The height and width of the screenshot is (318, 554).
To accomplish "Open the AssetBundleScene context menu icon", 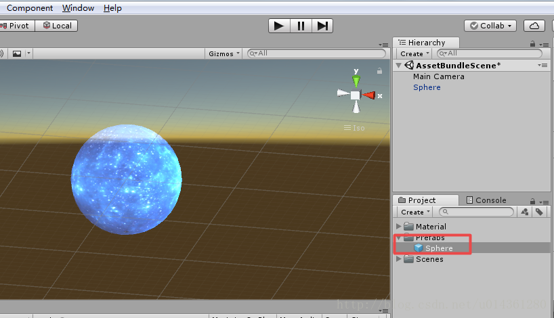I will (542, 66).
